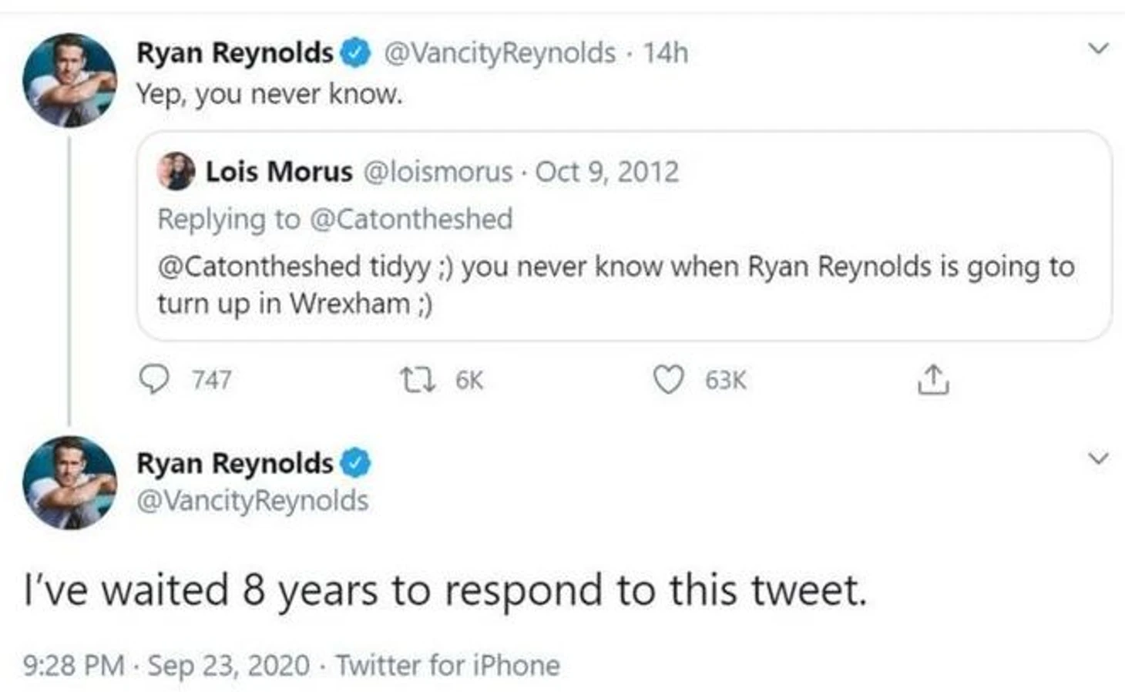
Task: Click the 'Twitter for iPhone' source link
Action: coord(448,665)
